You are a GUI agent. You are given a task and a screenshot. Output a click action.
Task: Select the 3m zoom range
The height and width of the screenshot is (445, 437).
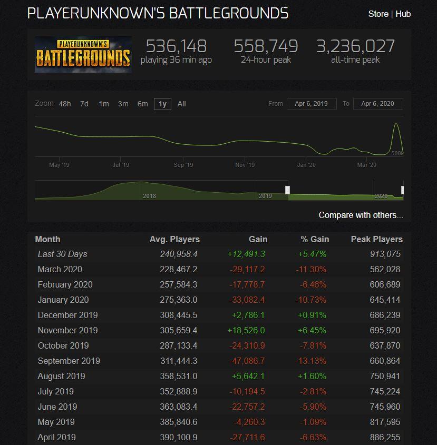tap(123, 104)
